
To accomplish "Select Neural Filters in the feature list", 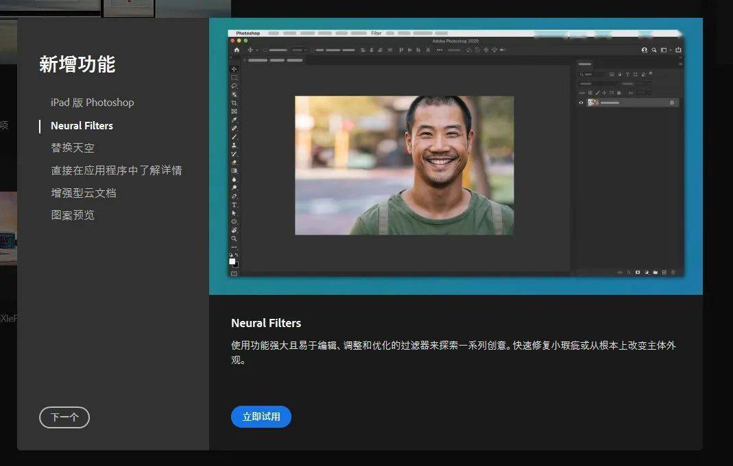I will (x=82, y=126).
